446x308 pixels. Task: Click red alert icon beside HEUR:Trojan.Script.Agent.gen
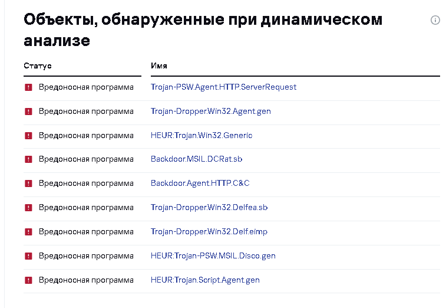28,280
